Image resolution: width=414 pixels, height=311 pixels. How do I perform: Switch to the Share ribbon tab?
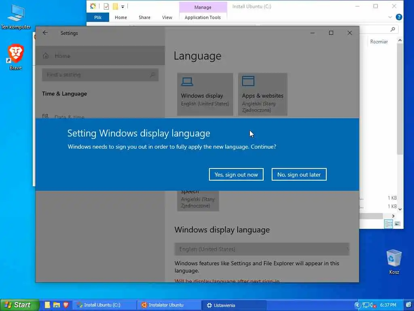tap(144, 17)
